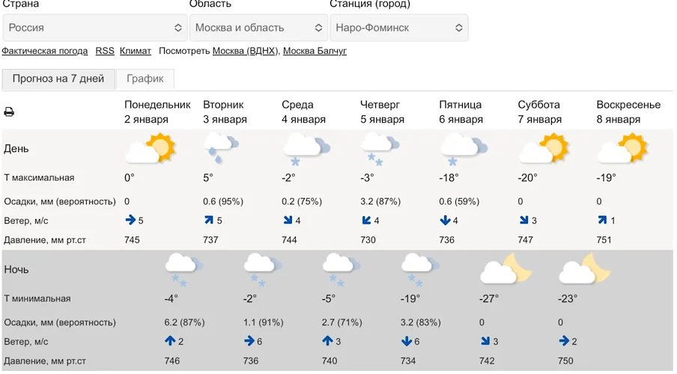Click the printer icon
The image size is (677, 374).
(x=9, y=112)
